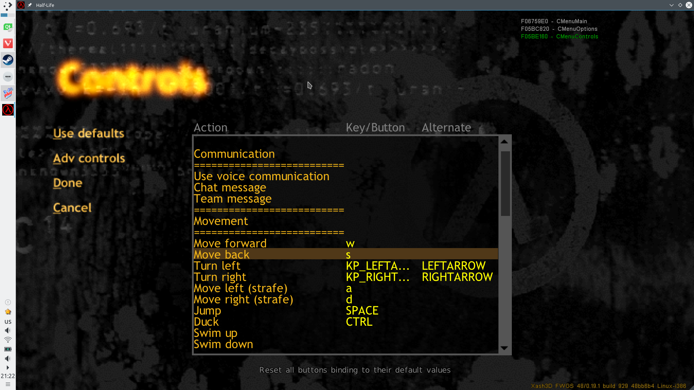Expand Communication section header
This screenshot has height=390, width=694.
(x=234, y=153)
